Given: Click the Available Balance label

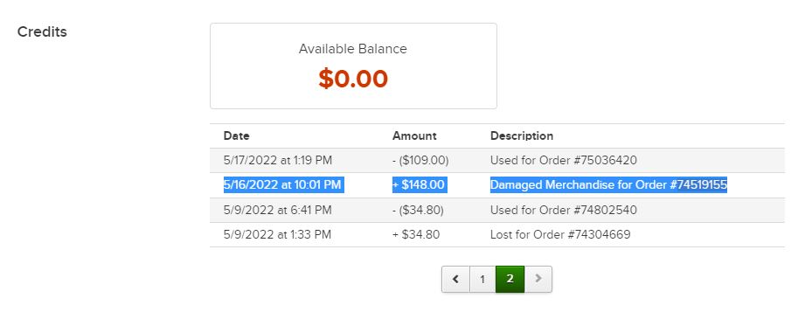Looking at the screenshot, I should point(353,49).
